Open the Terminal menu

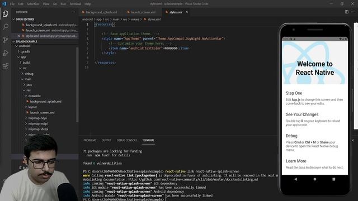[x=76, y=4]
